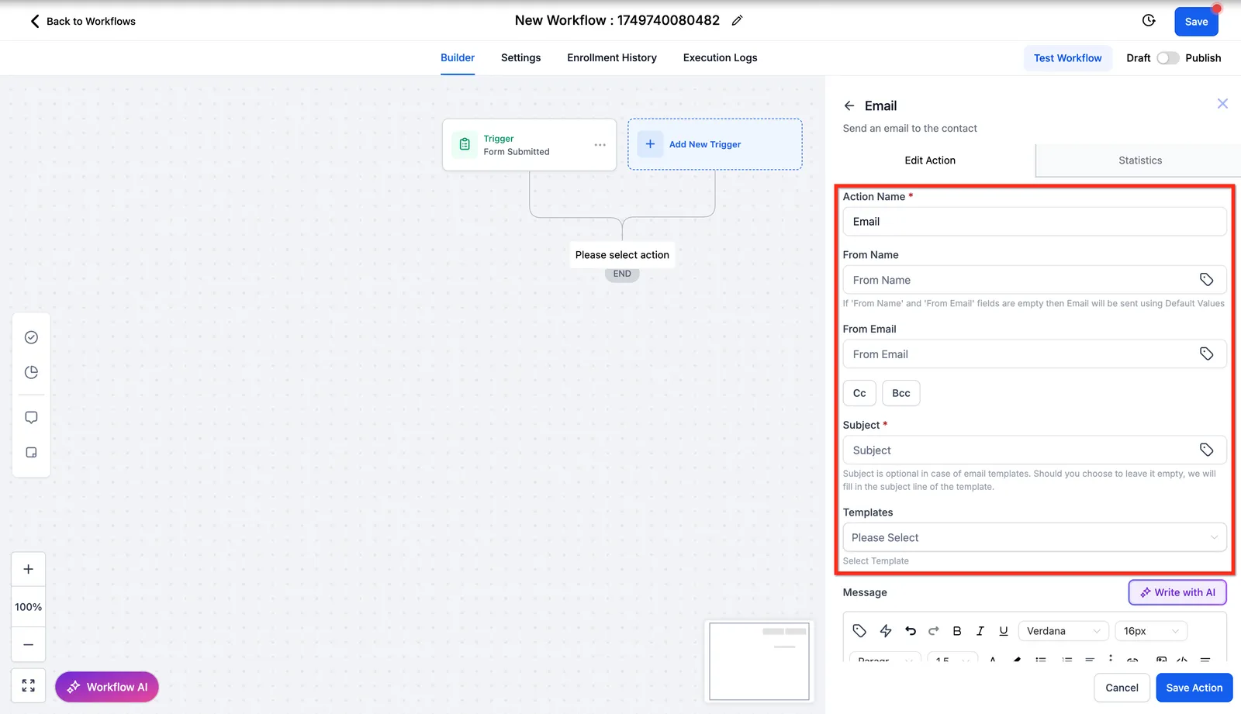Edit the workflow name pencil icon
The image size is (1241, 714).
[737, 21]
